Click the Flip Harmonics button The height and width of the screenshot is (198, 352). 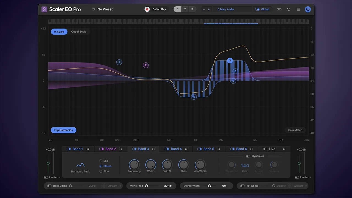(64, 130)
